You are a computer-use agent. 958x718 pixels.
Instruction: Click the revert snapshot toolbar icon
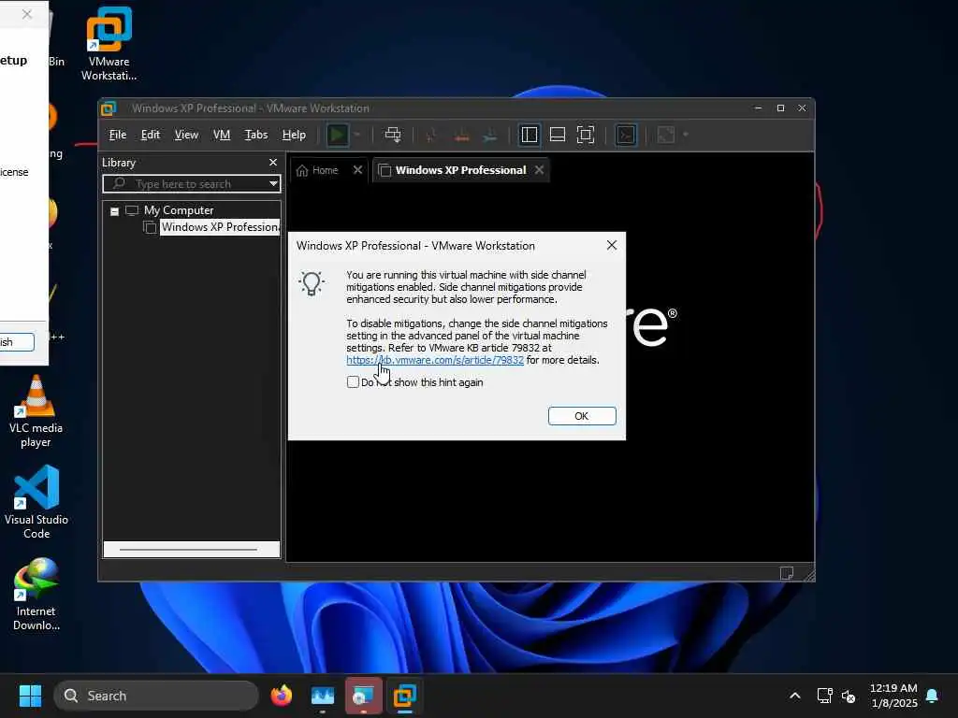pos(461,136)
